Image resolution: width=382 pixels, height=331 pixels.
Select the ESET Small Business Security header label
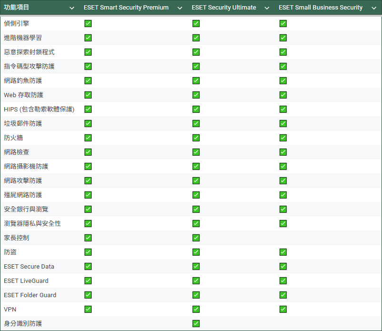[320, 8]
